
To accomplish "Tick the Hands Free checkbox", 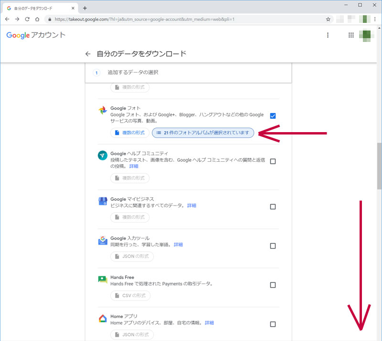I will click(273, 285).
